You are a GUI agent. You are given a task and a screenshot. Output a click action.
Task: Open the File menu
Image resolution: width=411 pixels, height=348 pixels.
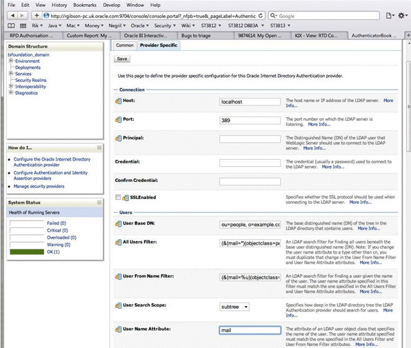click(x=11, y=5)
